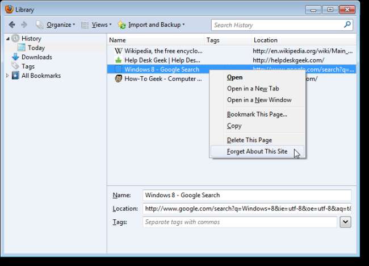Select the Windows 8 - Google Search row
The image size is (369, 266).
[232, 69]
